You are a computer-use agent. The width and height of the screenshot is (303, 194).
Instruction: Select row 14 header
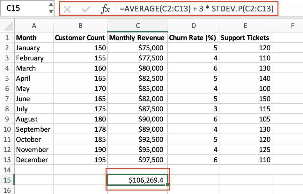(x=7, y=170)
